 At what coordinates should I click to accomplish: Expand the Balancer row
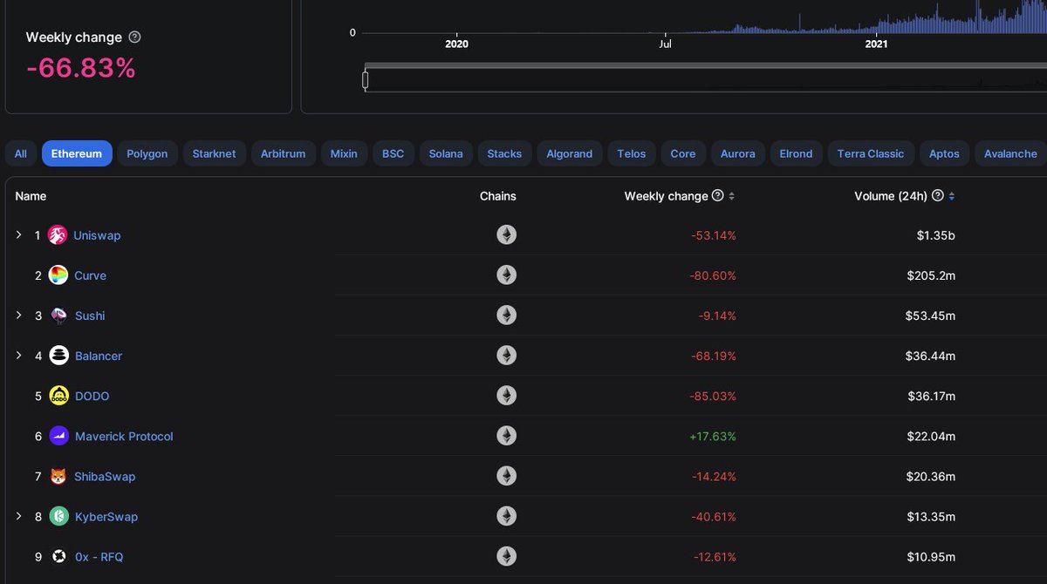point(19,356)
